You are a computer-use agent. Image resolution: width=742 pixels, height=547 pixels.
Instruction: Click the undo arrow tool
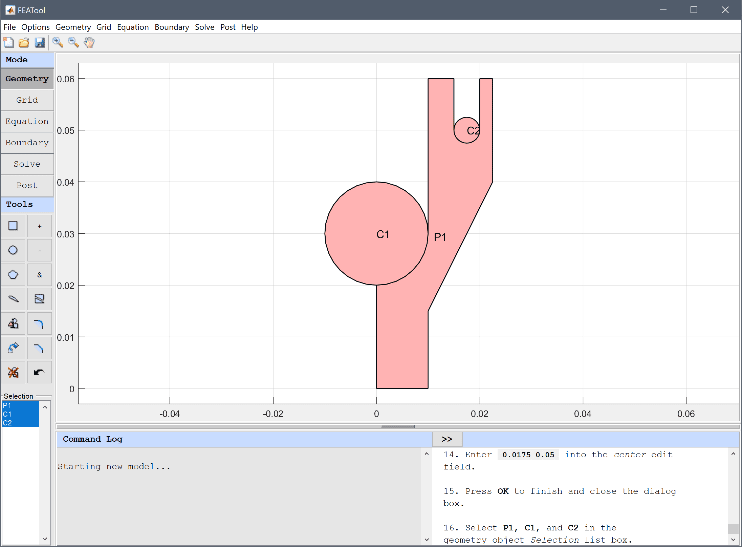pos(40,372)
